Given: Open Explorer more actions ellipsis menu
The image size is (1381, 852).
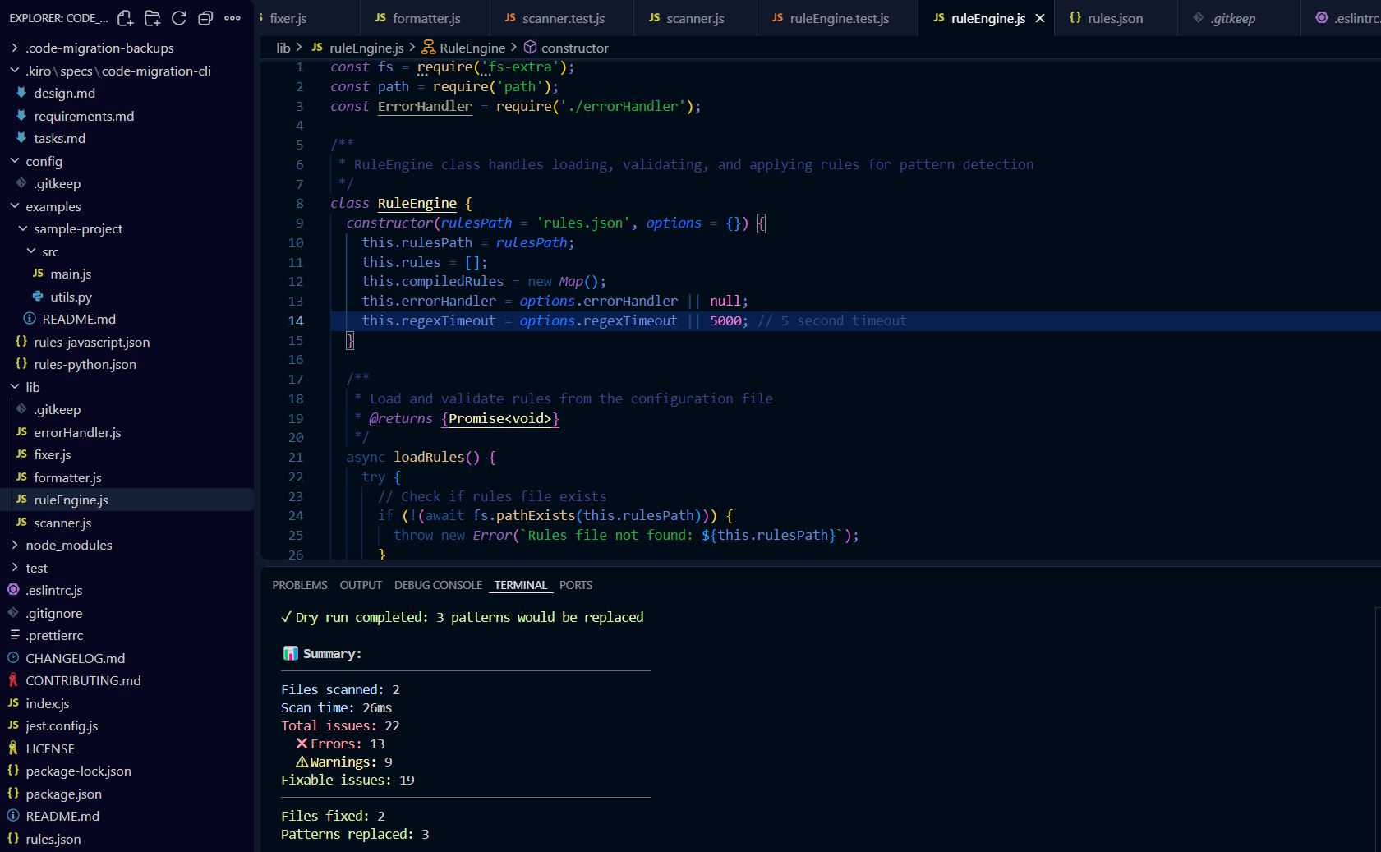Looking at the screenshot, I should coord(232,18).
